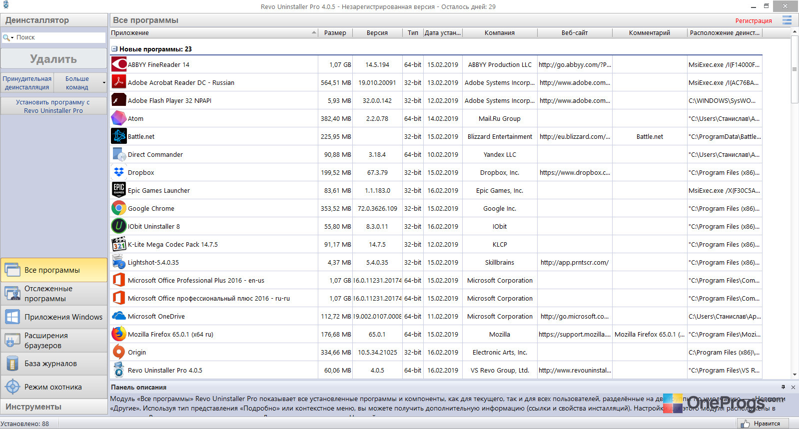Click the Origin icon
The height and width of the screenshot is (429, 799).
119,352
